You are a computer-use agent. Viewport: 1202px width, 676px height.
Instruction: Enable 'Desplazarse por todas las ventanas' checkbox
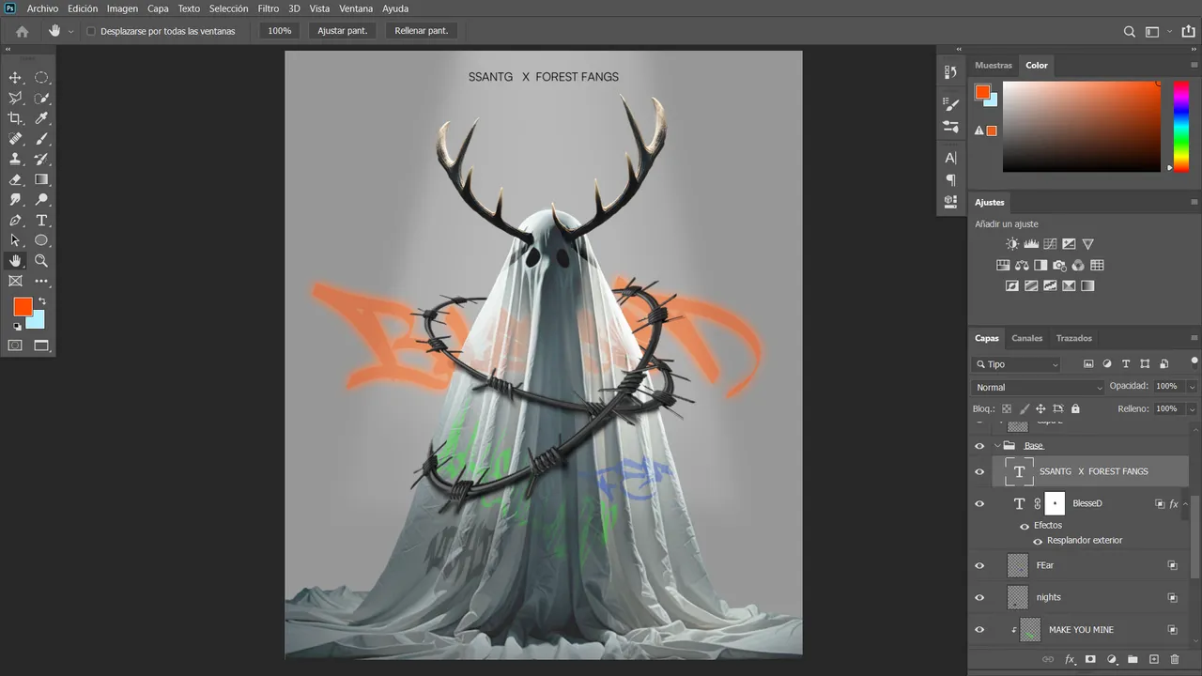[x=91, y=31]
